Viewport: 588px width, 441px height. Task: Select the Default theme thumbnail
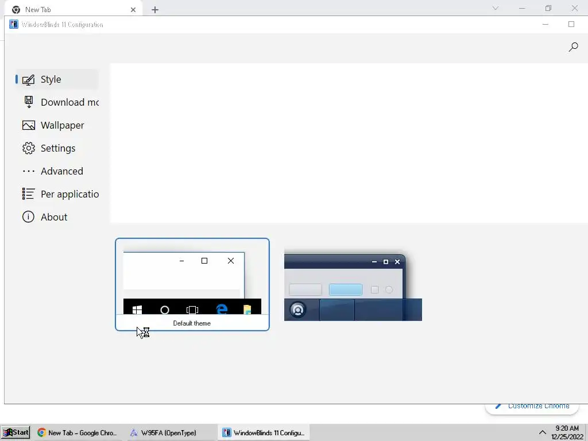pos(192,284)
